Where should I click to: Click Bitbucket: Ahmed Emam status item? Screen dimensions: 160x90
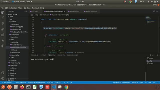(x=37, y=82)
